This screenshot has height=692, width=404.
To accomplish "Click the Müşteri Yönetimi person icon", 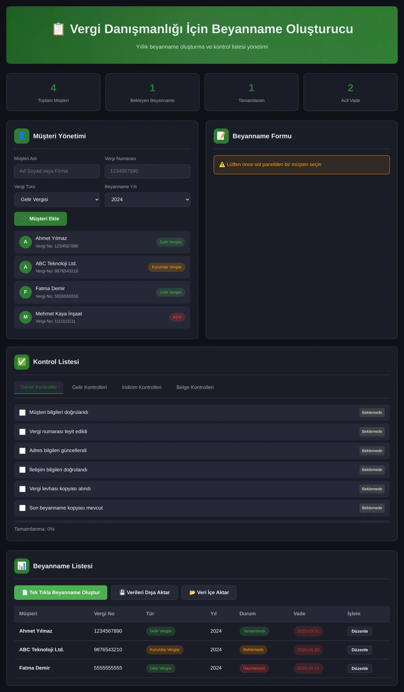I will (22, 136).
